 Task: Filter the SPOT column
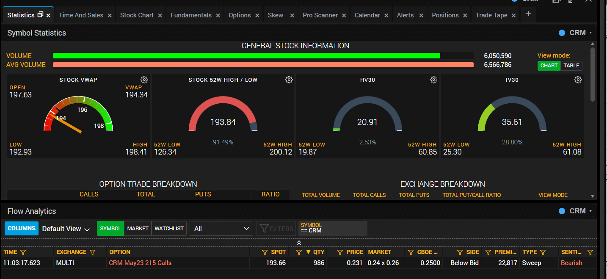tap(265, 252)
